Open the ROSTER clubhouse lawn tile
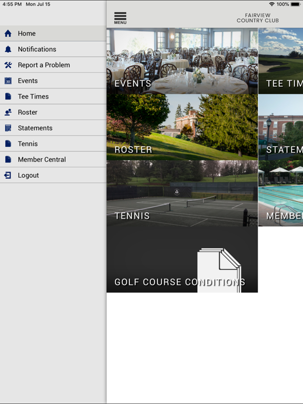The height and width of the screenshot is (404, 303). pyautogui.click(x=182, y=127)
